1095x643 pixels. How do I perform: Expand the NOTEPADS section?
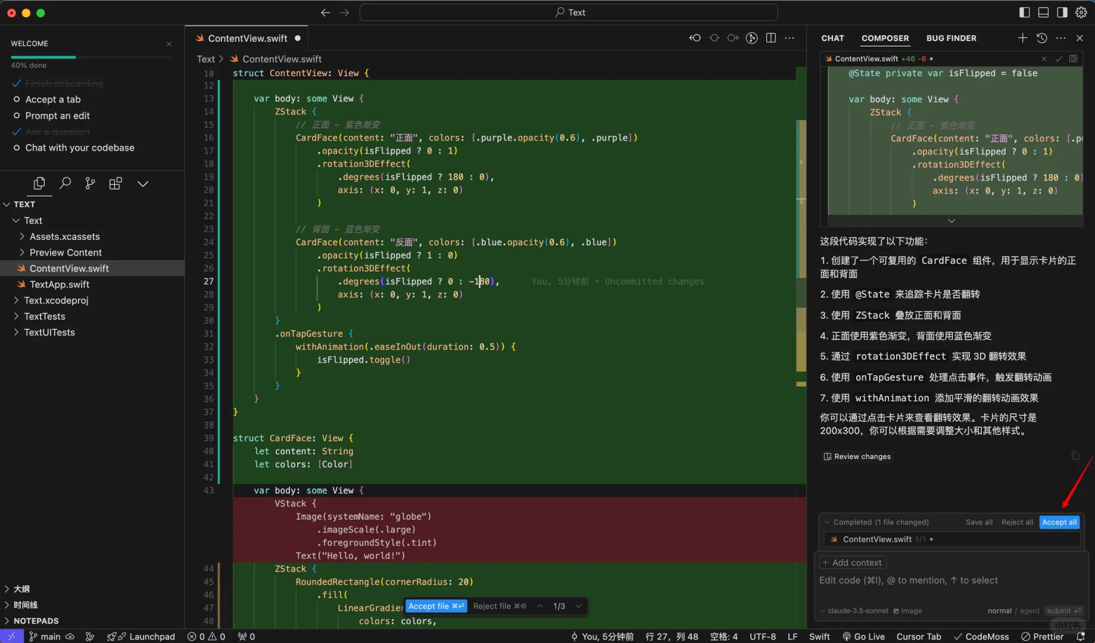click(36, 621)
